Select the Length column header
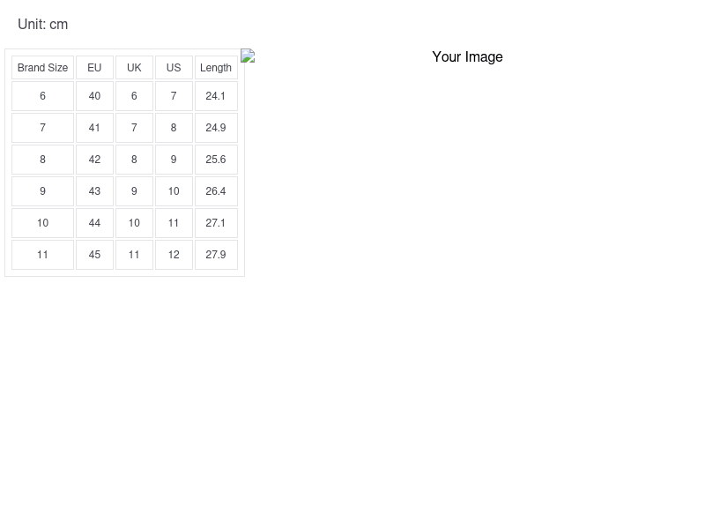 [216, 68]
